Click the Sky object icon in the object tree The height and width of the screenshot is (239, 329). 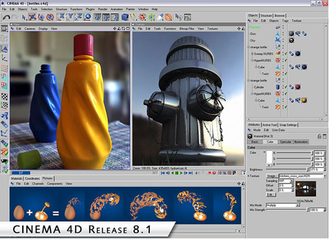(278, 40)
